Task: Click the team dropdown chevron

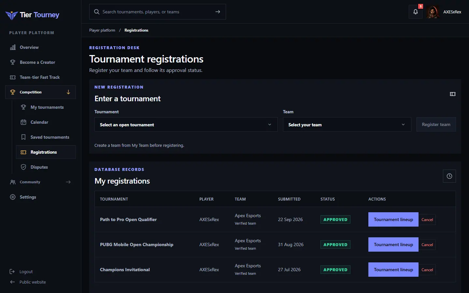Action: pyautogui.click(x=403, y=125)
